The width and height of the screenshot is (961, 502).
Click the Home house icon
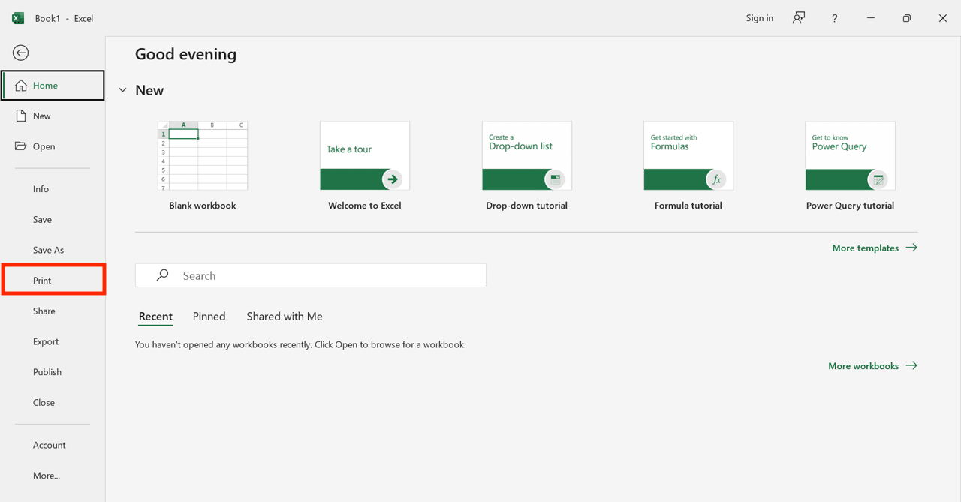pos(21,86)
